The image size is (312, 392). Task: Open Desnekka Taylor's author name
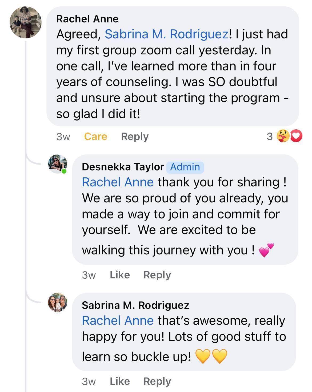(x=123, y=167)
